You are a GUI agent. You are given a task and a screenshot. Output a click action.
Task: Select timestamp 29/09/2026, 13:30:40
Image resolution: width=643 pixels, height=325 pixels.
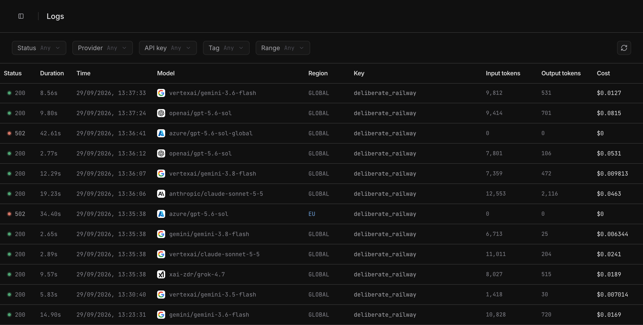coord(111,295)
